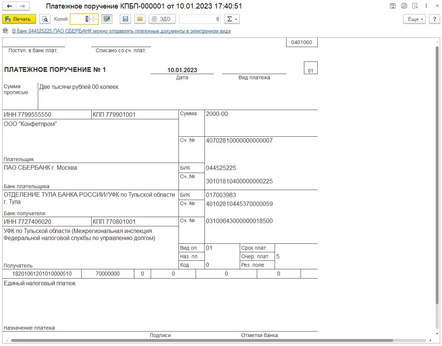Open help with the question mark button
The height and width of the screenshot is (346, 442).
pos(434,19)
